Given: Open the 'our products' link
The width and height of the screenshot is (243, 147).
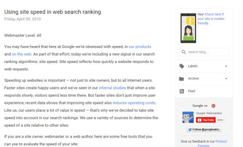Looking at the screenshot, I should 140,47.
